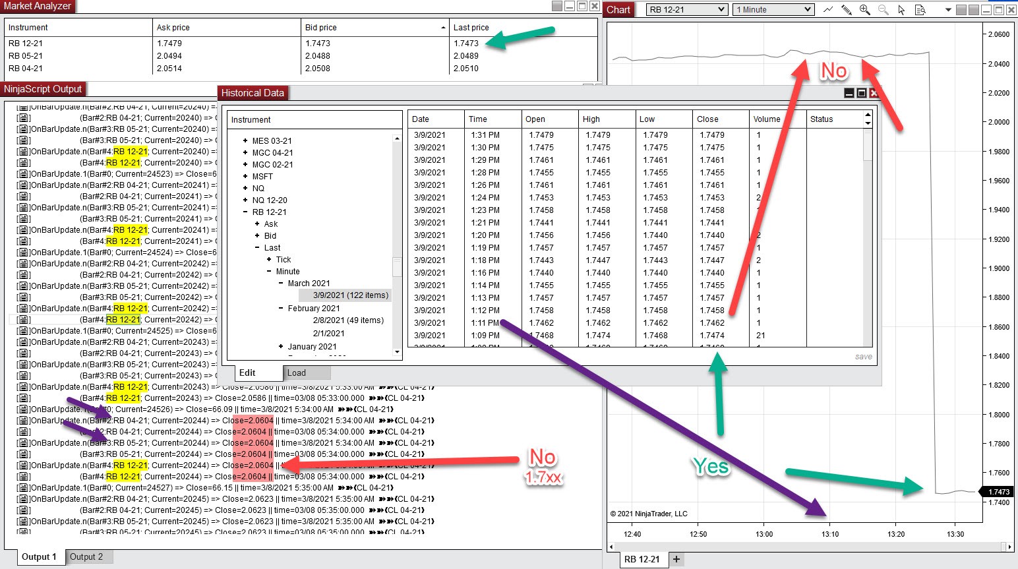Select the 2/1/2021 tree entry
Screen dimensions: 1018x569
tap(328, 334)
